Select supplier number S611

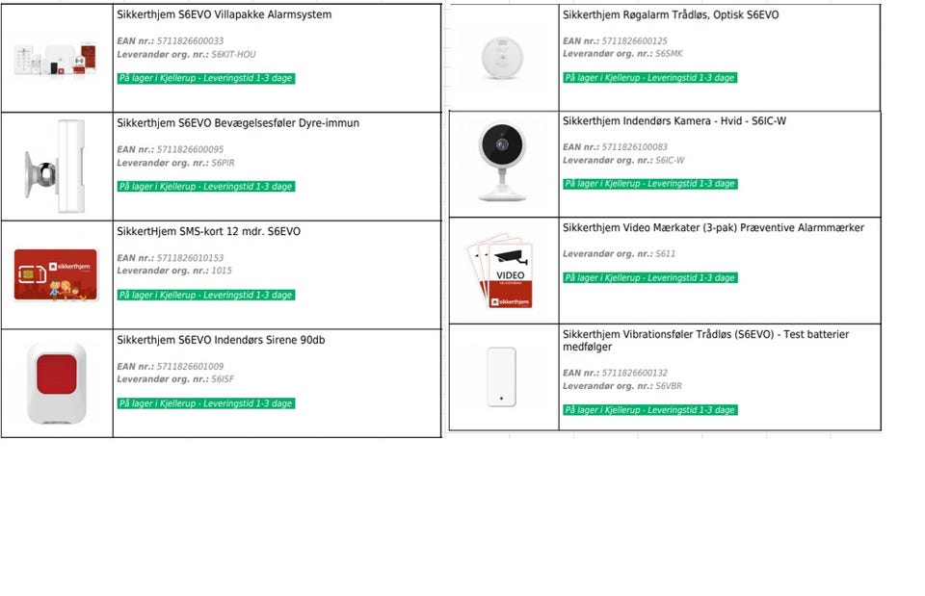(666, 254)
